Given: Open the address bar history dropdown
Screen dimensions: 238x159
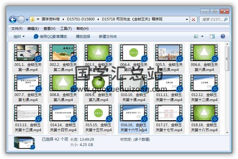Looking at the screenshot, I should pos(187,20).
